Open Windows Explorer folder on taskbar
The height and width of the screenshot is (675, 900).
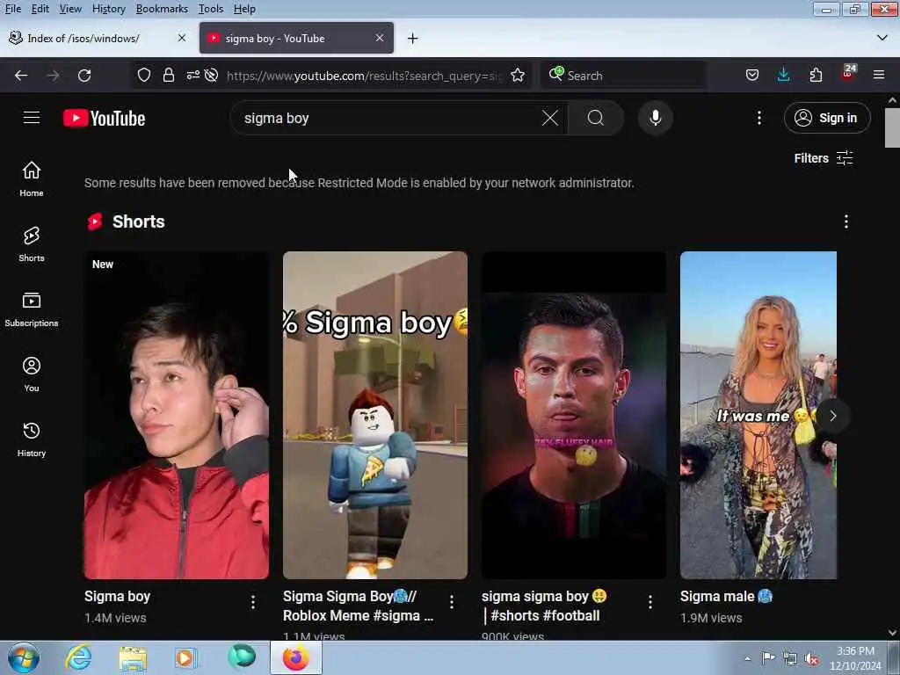pyautogui.click(x=133, y=658)
